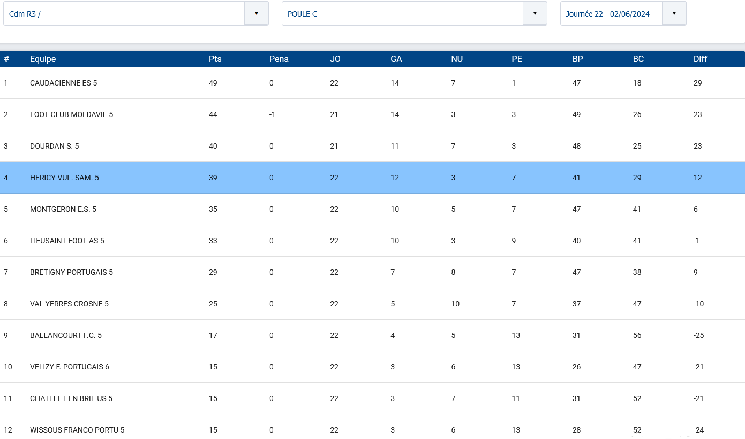The height and width of the screenshot is (439, 745).
Task: Click the Cdm R3 competition selector field
Action: (x=136, y=13)
